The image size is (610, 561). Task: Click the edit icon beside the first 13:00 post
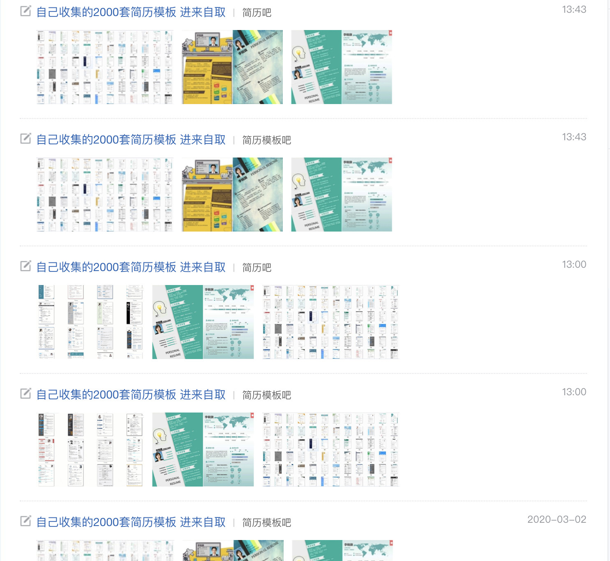click(x=25, y=266)
